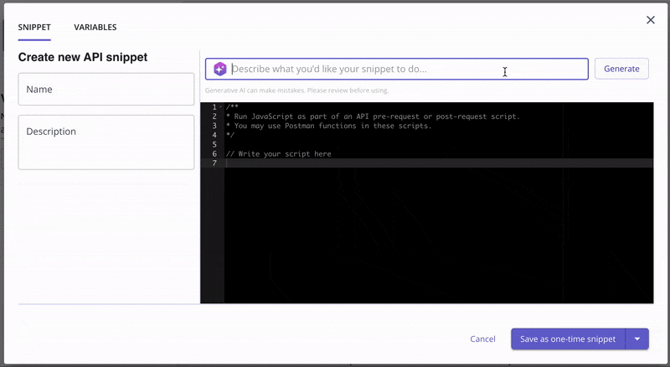The height and width of the screenshot is (367, 670).
Task: Select line number 1 in the editor gutter
Action: pyautogui.click(x=214, y=106)
